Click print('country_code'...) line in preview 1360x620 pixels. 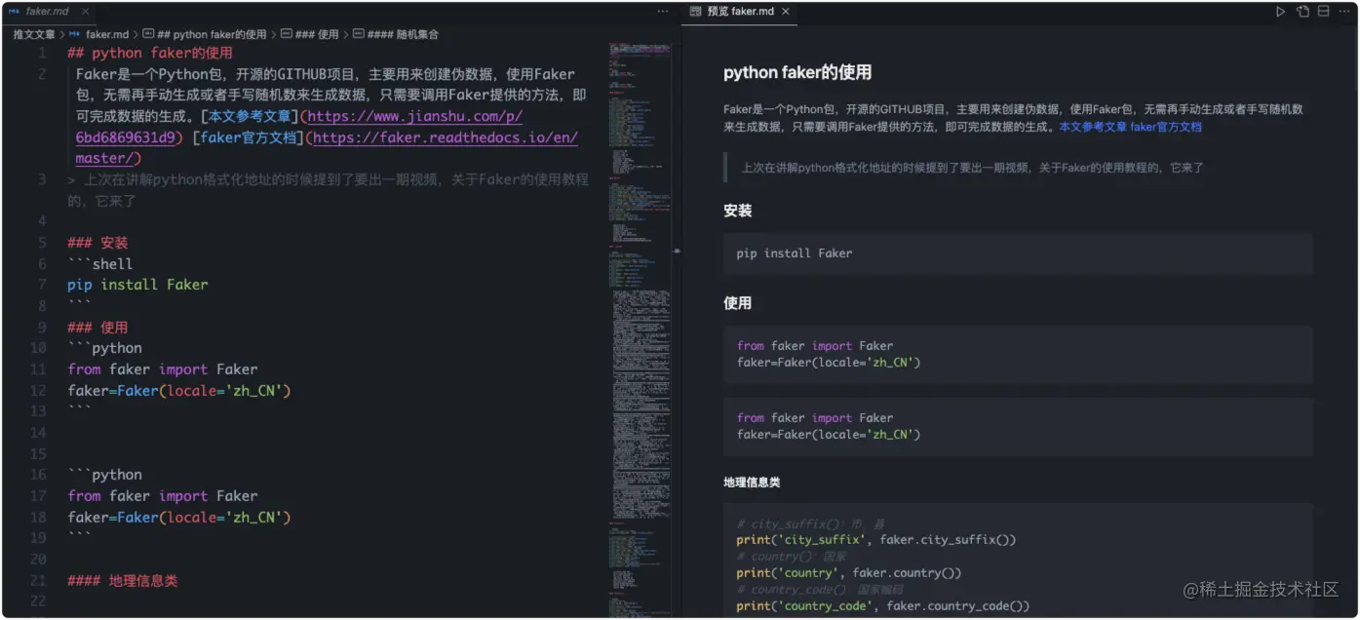pos(883,606)
